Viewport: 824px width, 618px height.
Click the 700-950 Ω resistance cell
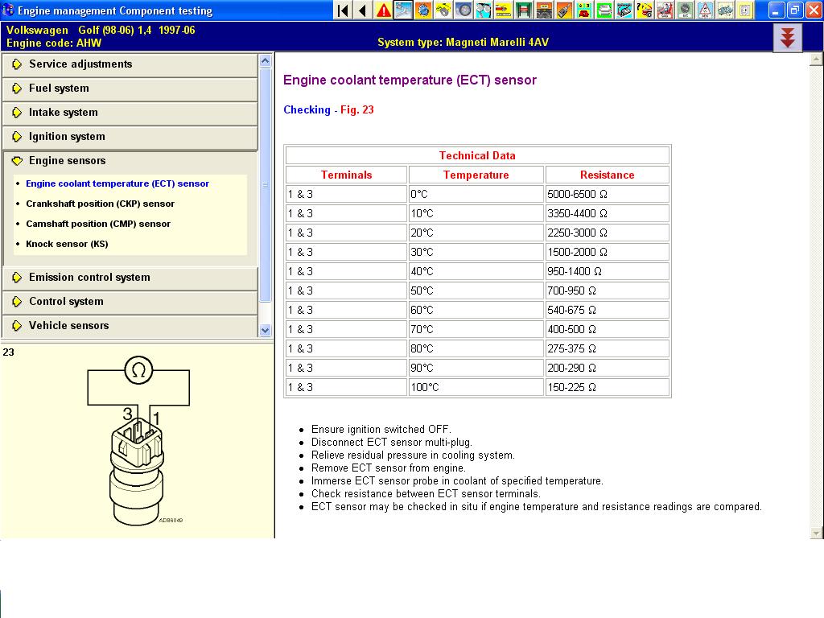coord(607,290)
